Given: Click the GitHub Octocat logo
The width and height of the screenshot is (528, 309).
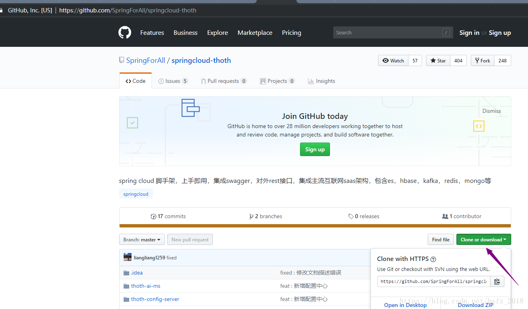Looking at the screenshot, I should 125,32.
